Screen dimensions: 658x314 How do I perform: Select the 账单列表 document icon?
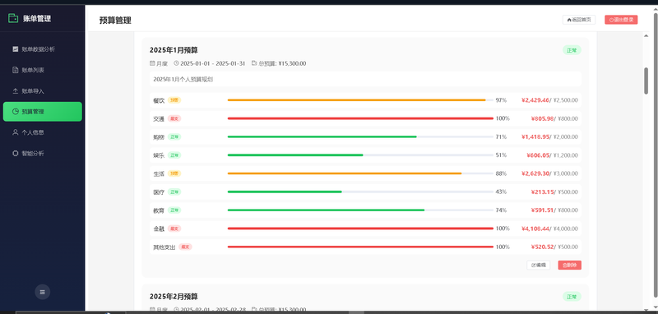[15, 70]
